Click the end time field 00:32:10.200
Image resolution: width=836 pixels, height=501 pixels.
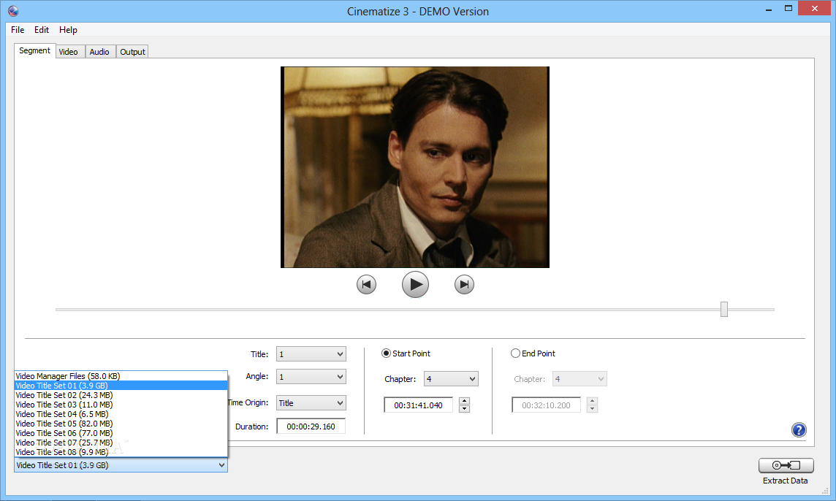click(x=547, y=405)
